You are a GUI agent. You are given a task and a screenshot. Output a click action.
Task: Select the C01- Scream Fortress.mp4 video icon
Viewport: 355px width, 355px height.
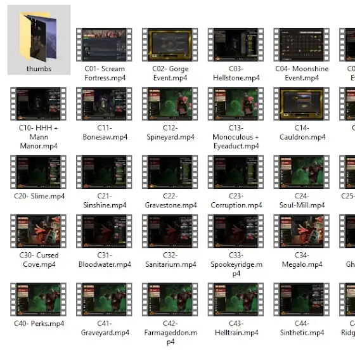pos(104,44)
